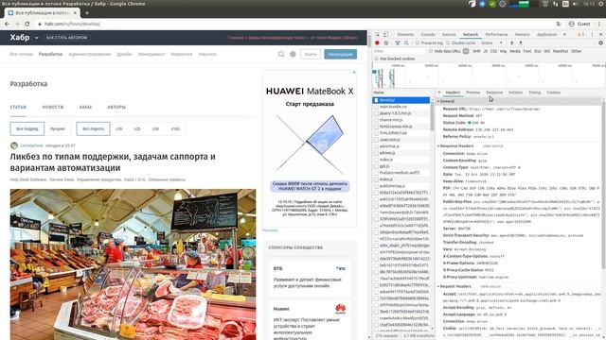Select the XHR filter type
Viewport: 606px width, 340px height.
[476, 51]
